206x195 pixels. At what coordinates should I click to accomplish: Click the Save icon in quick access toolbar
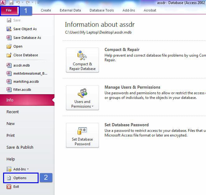pyautogui.click(x=11, y=2)
